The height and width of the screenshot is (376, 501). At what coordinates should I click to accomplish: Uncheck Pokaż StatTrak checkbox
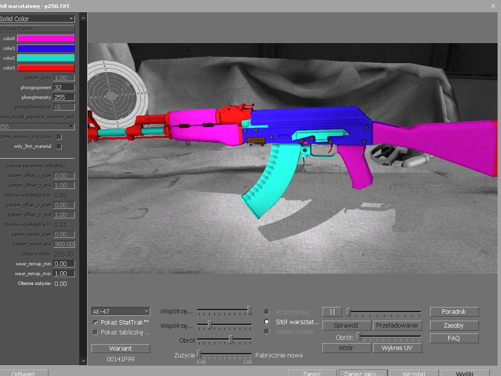tap(95, 323)
